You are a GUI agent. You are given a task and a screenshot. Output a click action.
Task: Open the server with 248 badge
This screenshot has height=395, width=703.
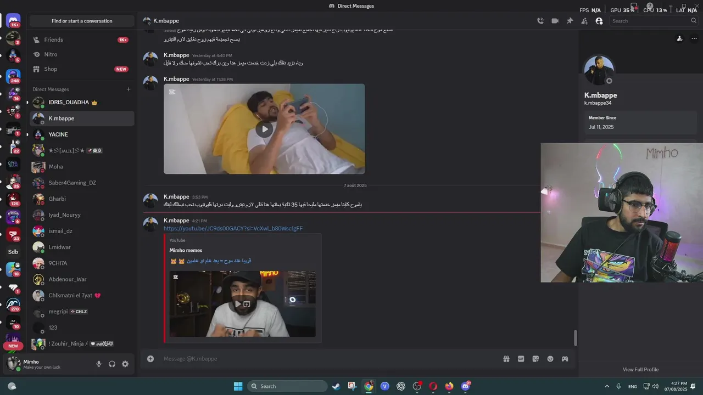tap(13, 76)
